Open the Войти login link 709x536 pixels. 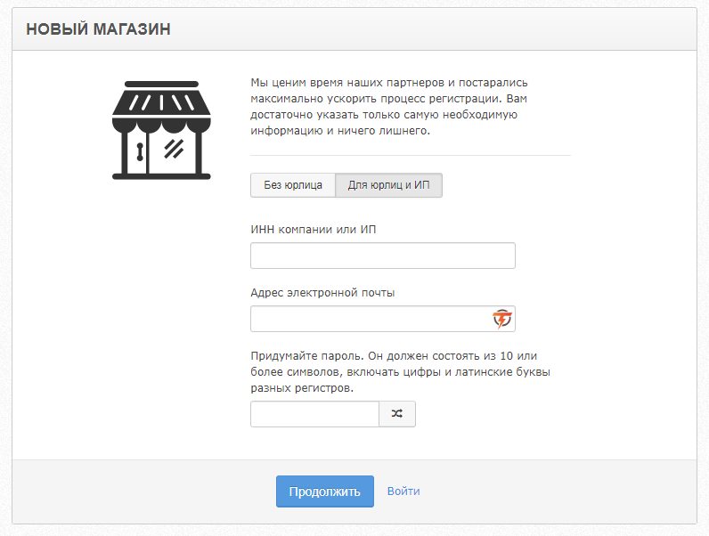pos(403,491)
